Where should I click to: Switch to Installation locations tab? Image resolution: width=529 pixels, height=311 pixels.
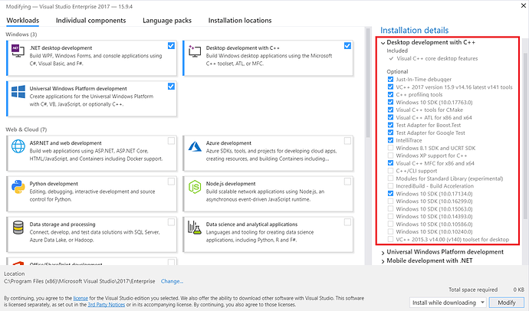(x=240, y=21)
